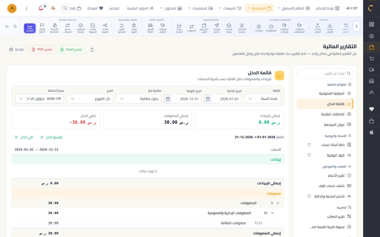Viewport: 380px width, 237px height.
Task: Open تصنيفات المصروفات expense categories
Action: coord(299,28)
